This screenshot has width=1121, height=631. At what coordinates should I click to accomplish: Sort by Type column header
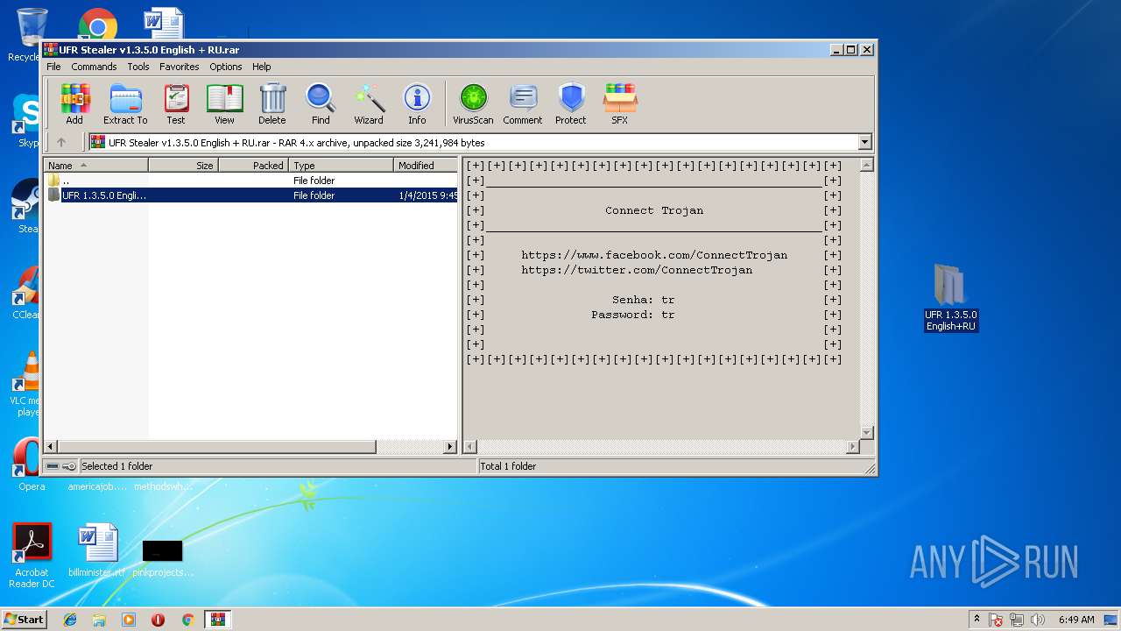coord(341,165)
